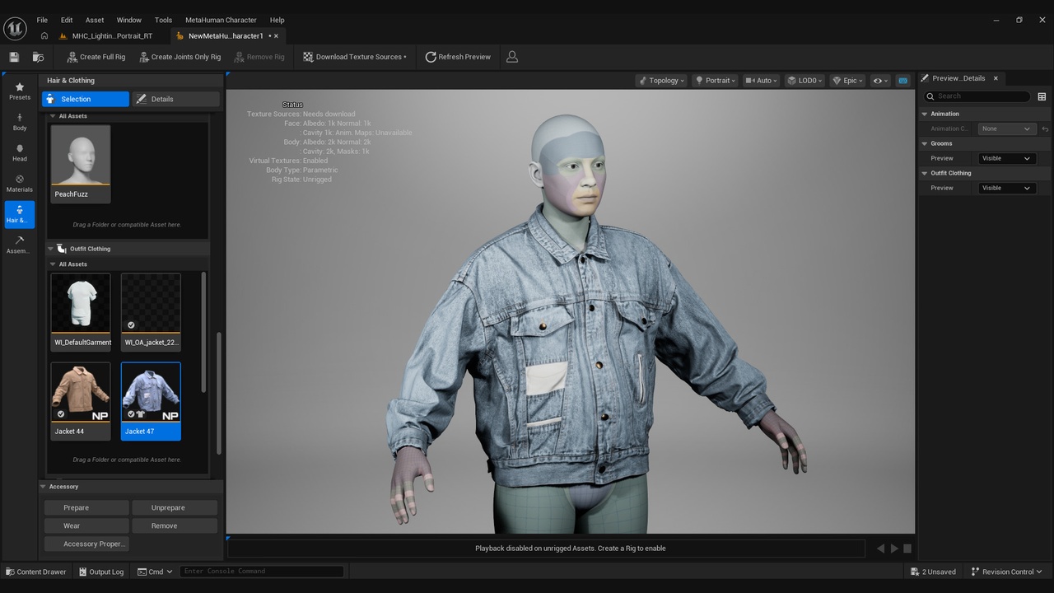This screenshot has width=1054, height=593.
Task: Click the Remove accessory button
Action: (x=175, y=525)
